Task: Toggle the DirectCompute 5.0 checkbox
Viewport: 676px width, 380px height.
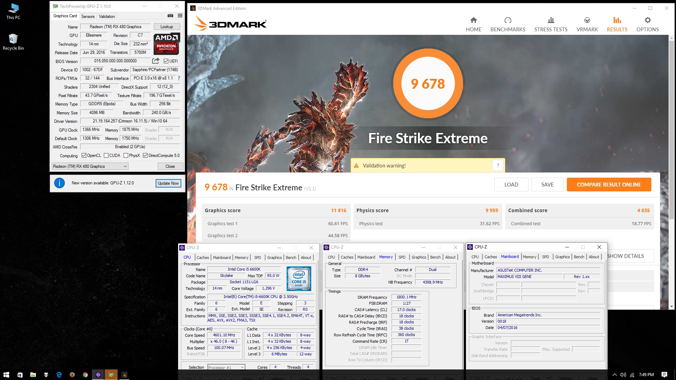Action: [145, 156]
